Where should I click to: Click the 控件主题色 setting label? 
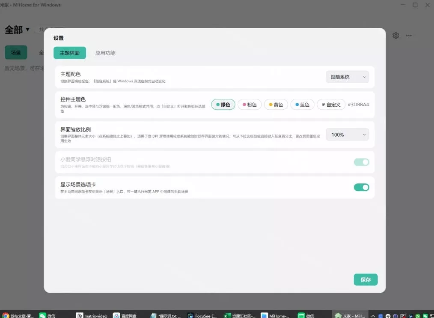[73, 99]
